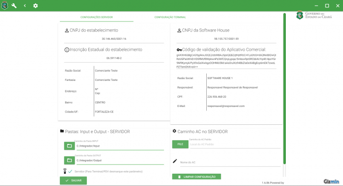343x186 pixels.
Task: Browse for INPUT folder using folder icon
Action: pos(70,146)
